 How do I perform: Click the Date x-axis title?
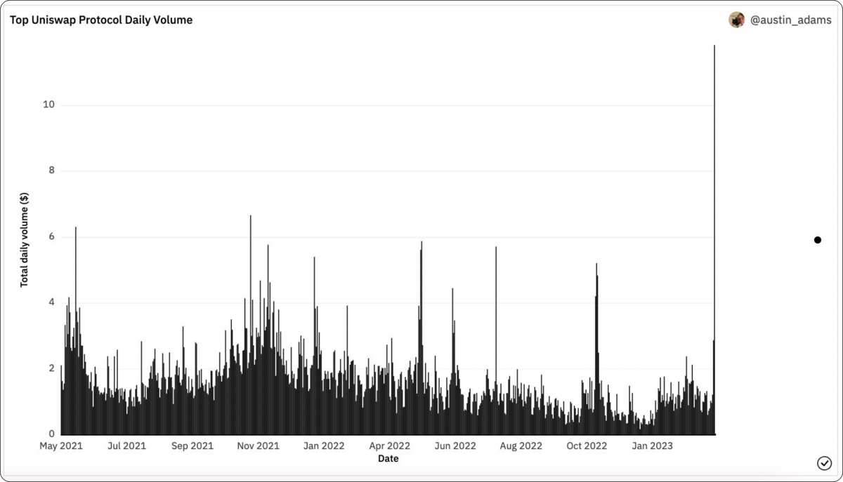388,459
